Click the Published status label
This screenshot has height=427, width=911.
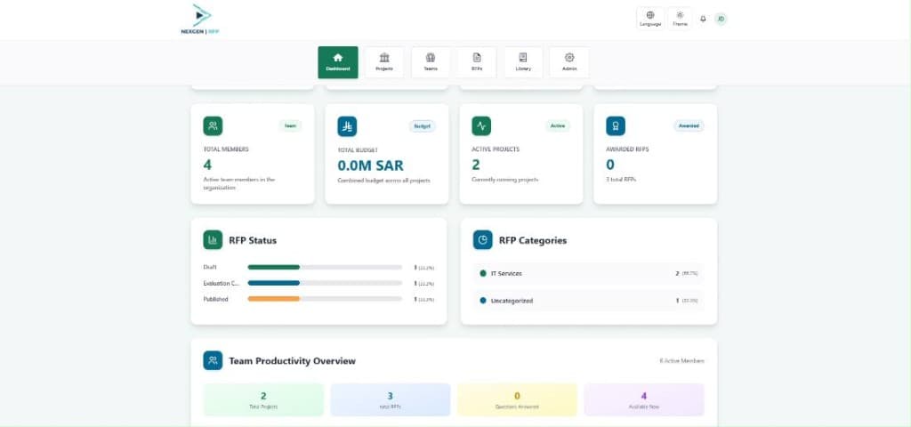pos(215,299)
